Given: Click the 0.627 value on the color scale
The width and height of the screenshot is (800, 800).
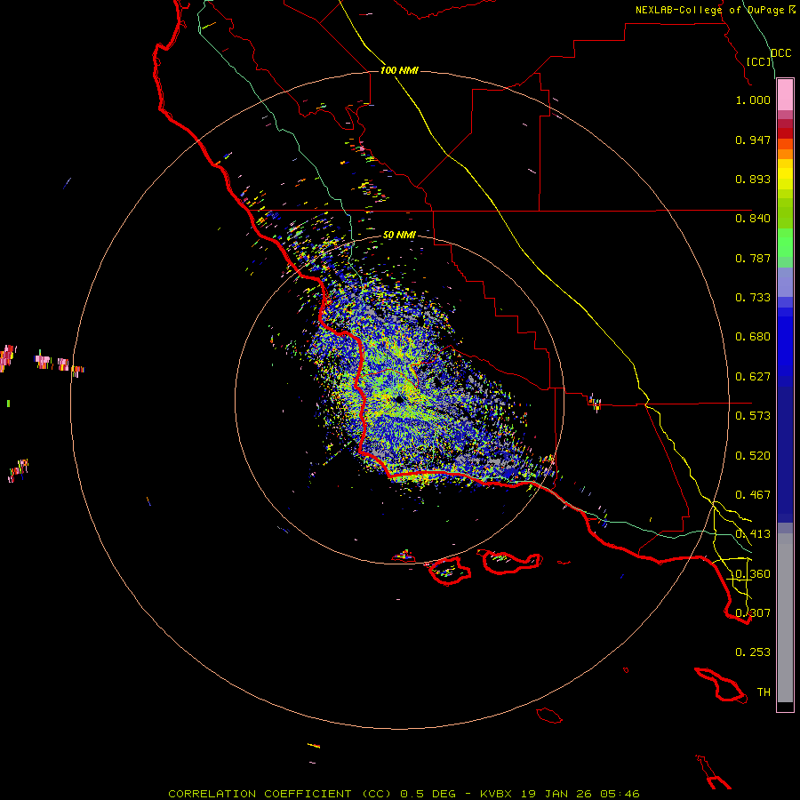Looking at the screenshot, I should click(x=753, y=377).
